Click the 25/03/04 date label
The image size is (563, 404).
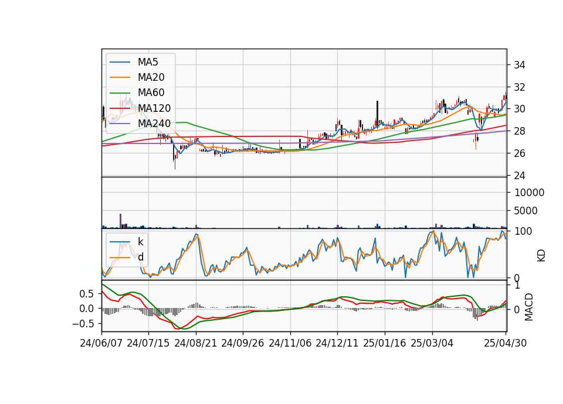[x=432, y=344]
